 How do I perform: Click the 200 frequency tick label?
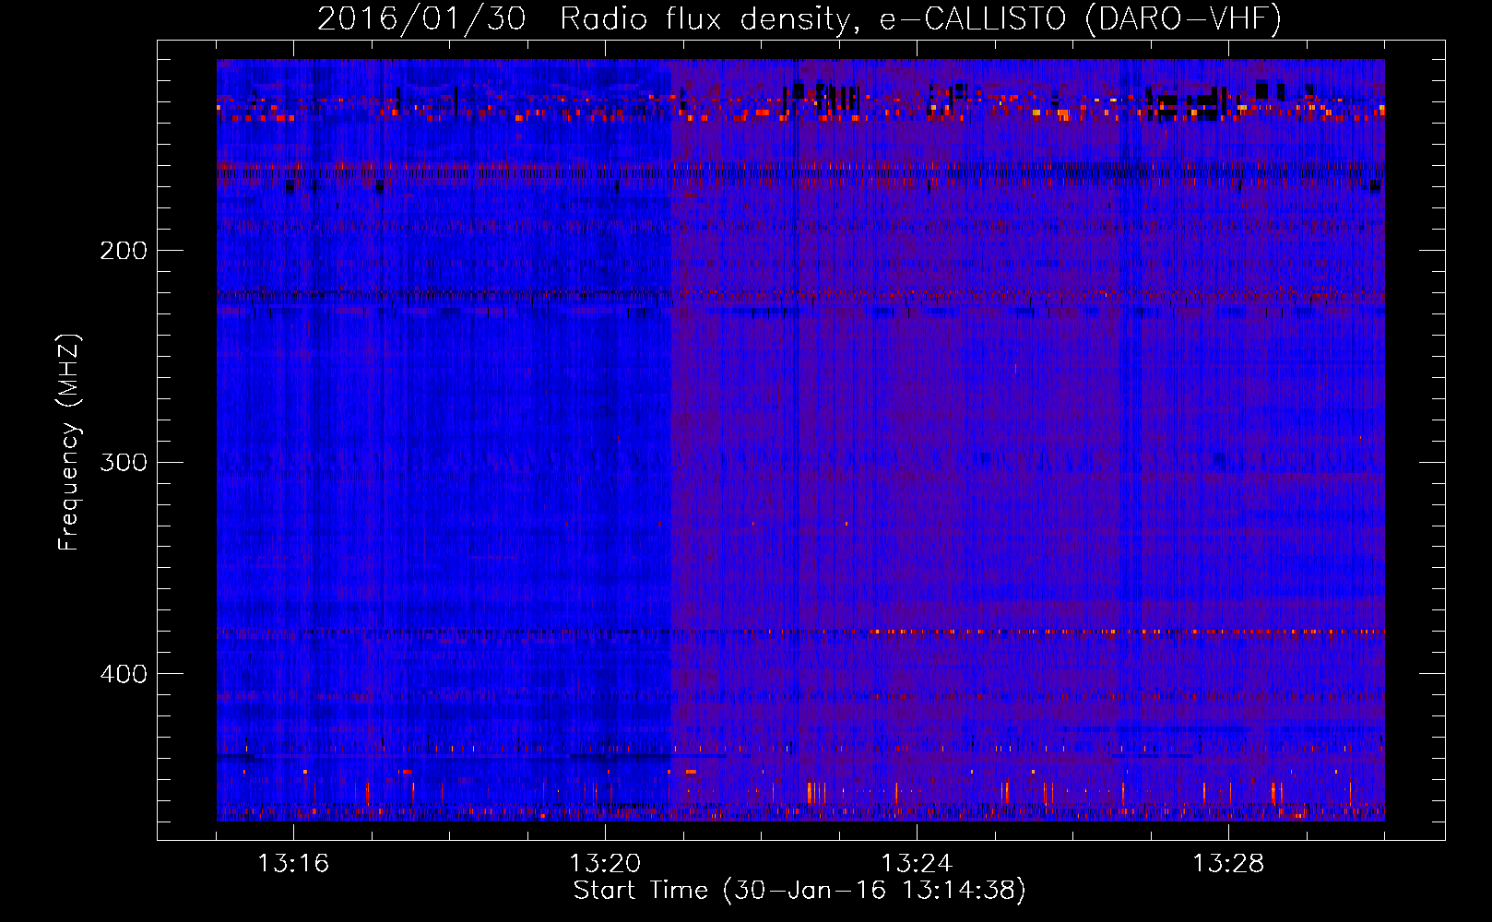(x=124, y=251)
